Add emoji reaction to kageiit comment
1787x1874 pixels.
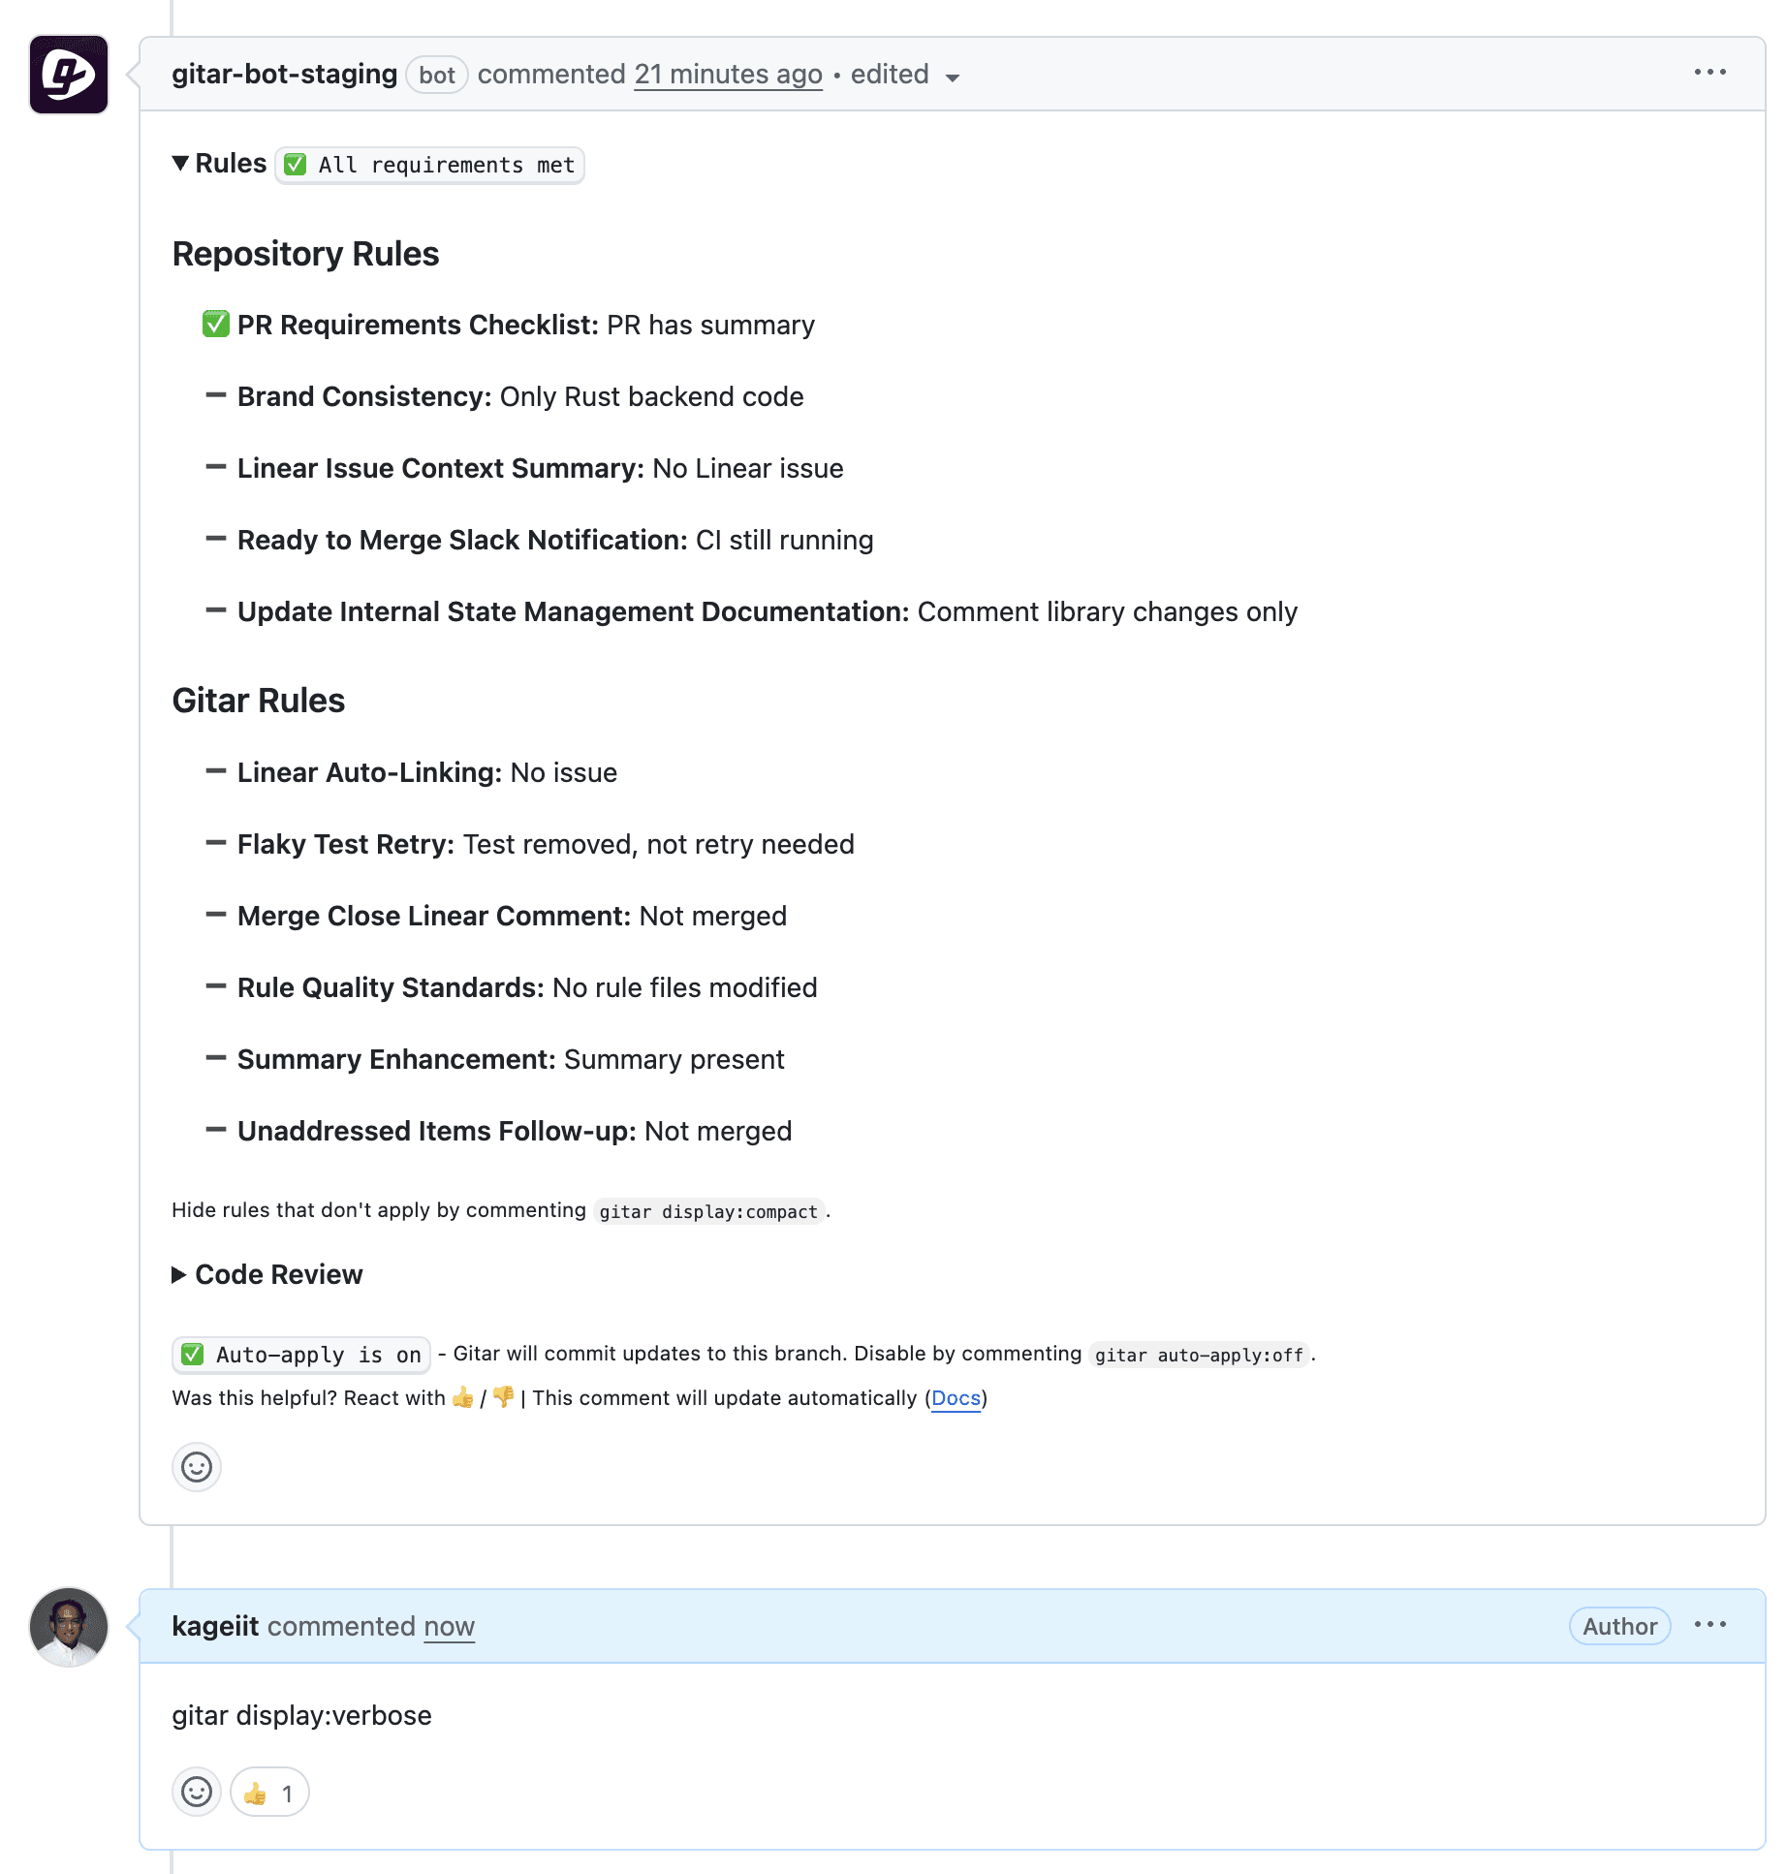(x=197, y=1793)
